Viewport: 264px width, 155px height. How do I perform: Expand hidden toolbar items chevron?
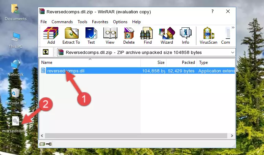coord(233,27)
